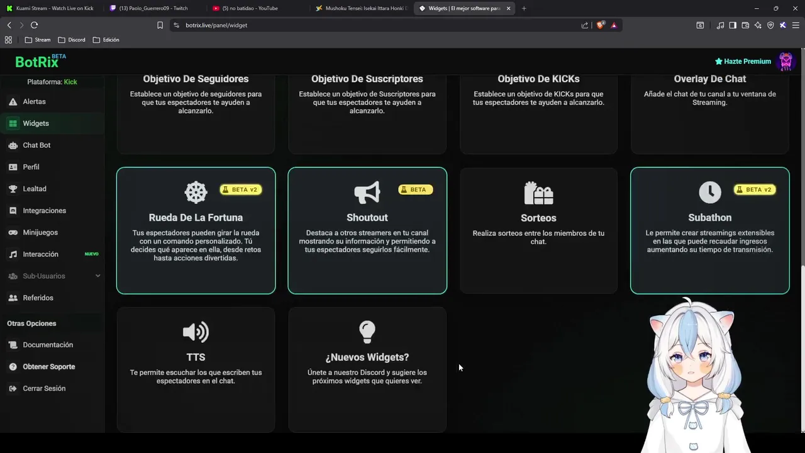Open the Edición bookmarks folder
The image size is (805, 453).
point(106,40)
